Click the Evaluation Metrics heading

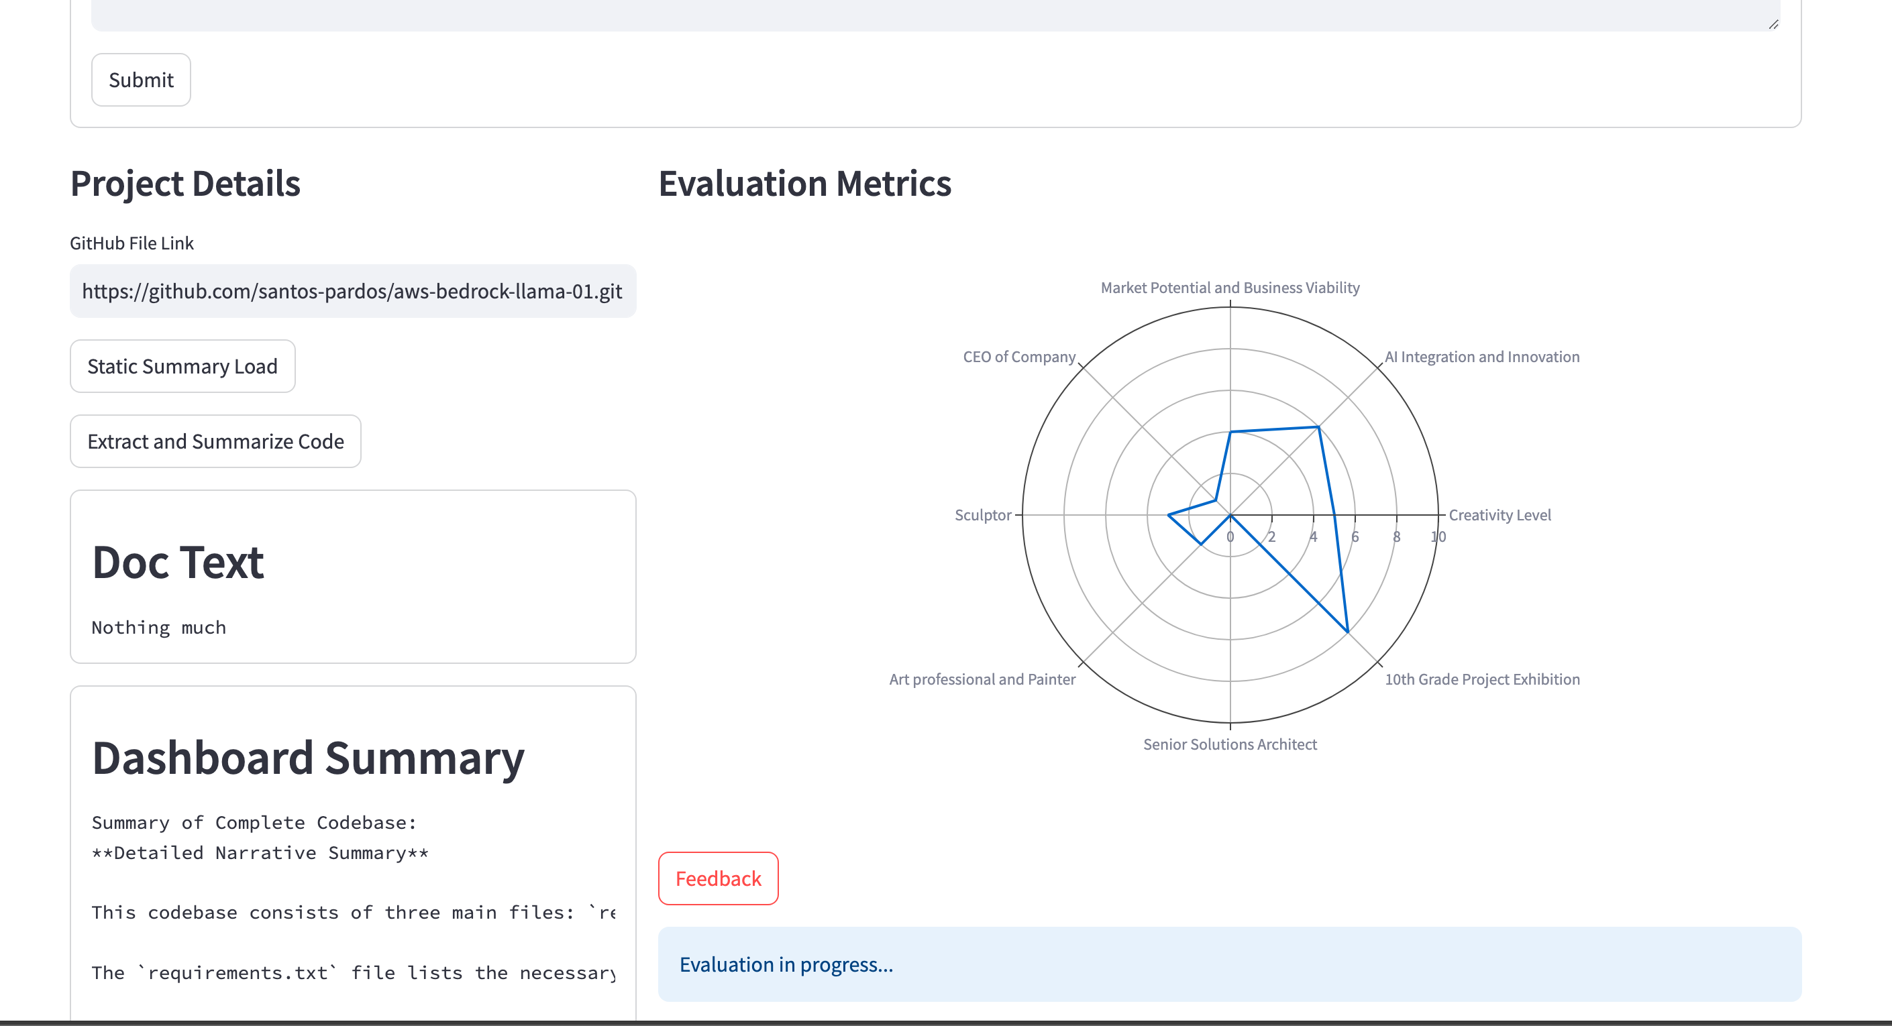point(804,184)
